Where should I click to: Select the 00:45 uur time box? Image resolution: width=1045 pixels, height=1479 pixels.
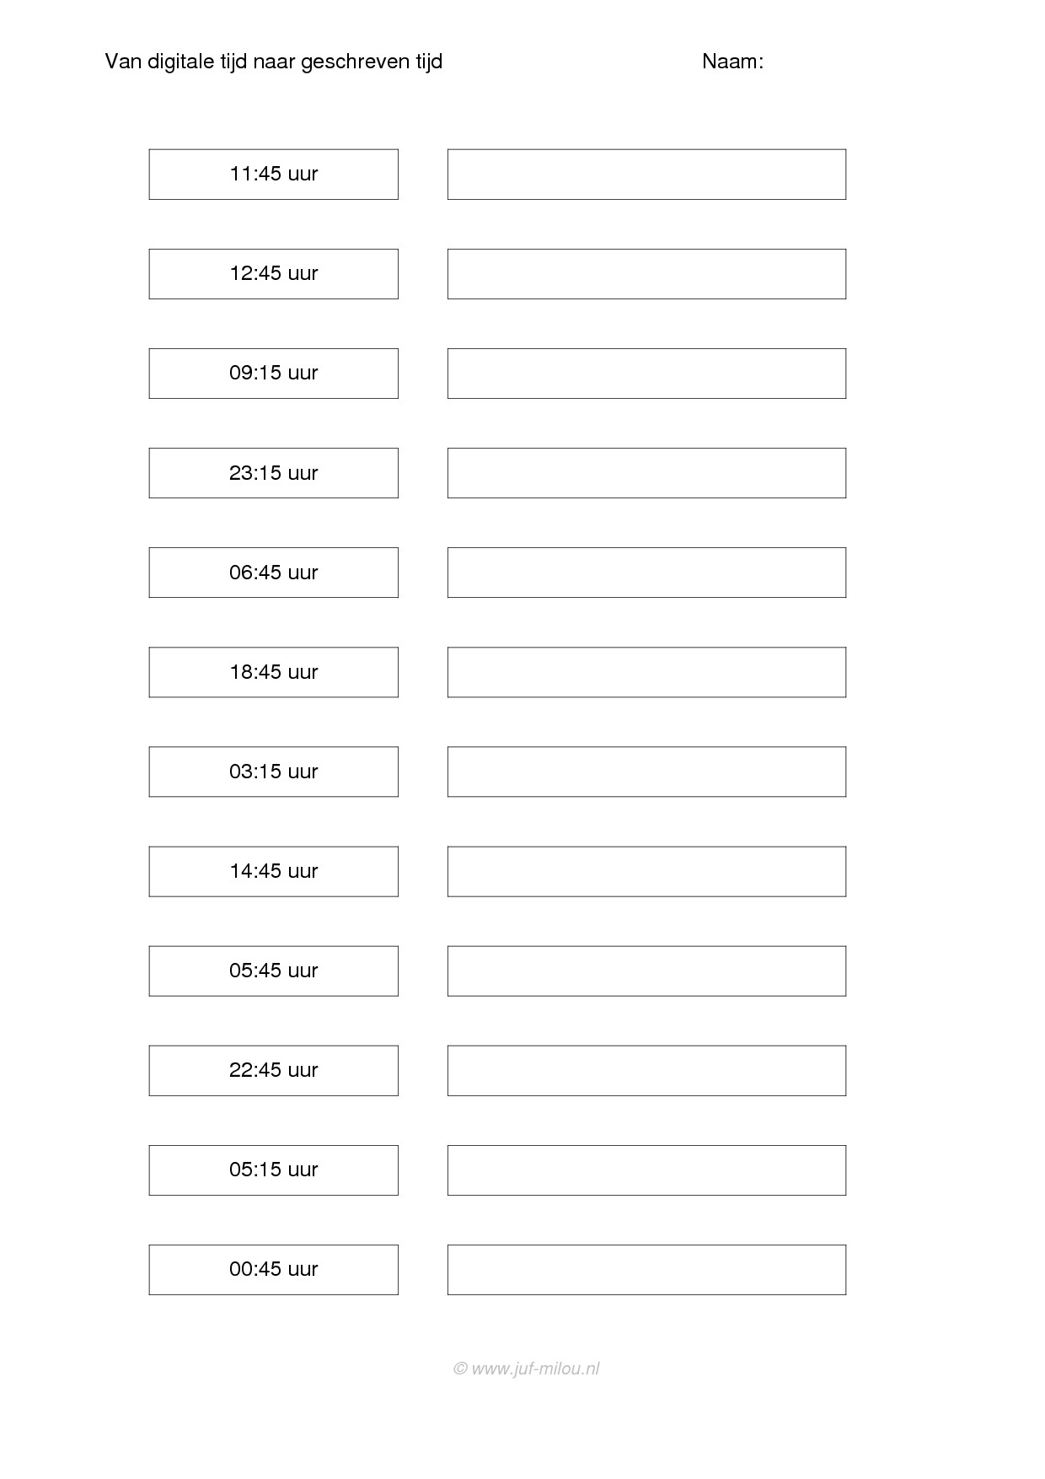(274, 1270)
